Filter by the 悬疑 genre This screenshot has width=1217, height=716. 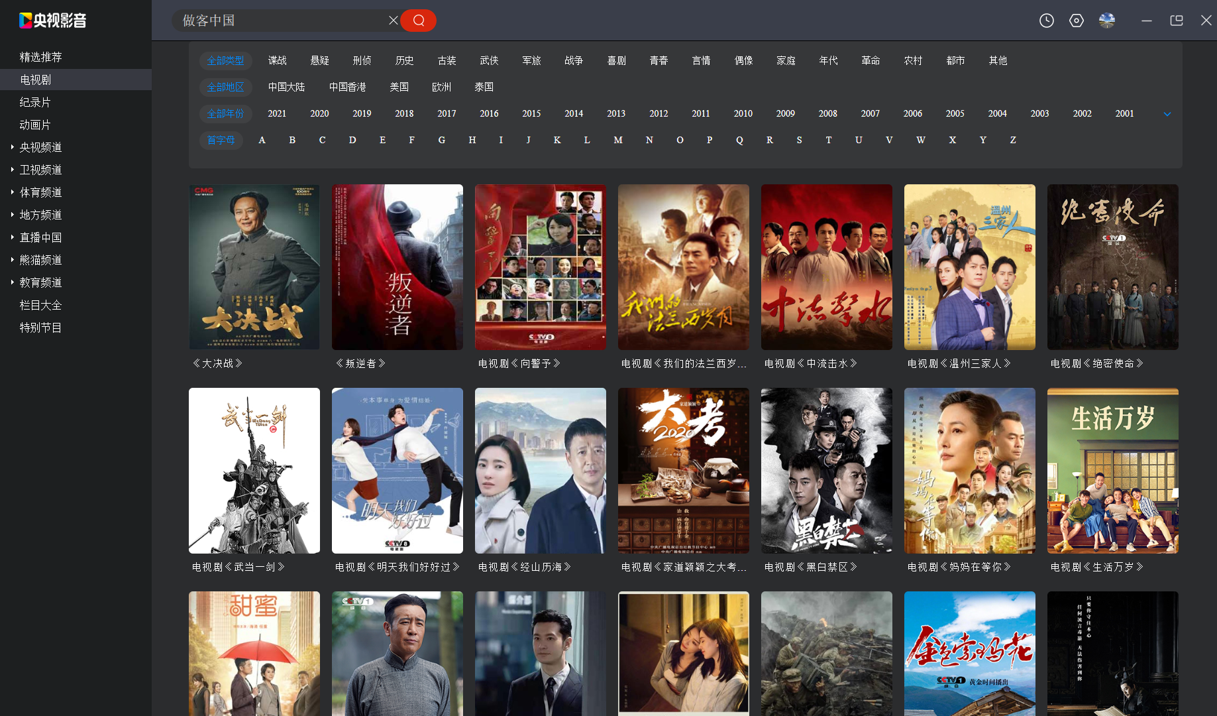click(319, 60)
